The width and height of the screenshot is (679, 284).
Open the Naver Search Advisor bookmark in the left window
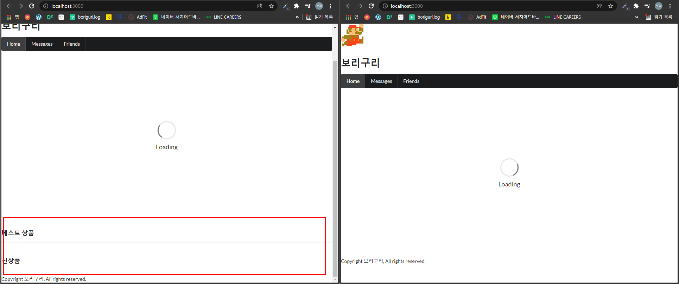pos(176,17)
